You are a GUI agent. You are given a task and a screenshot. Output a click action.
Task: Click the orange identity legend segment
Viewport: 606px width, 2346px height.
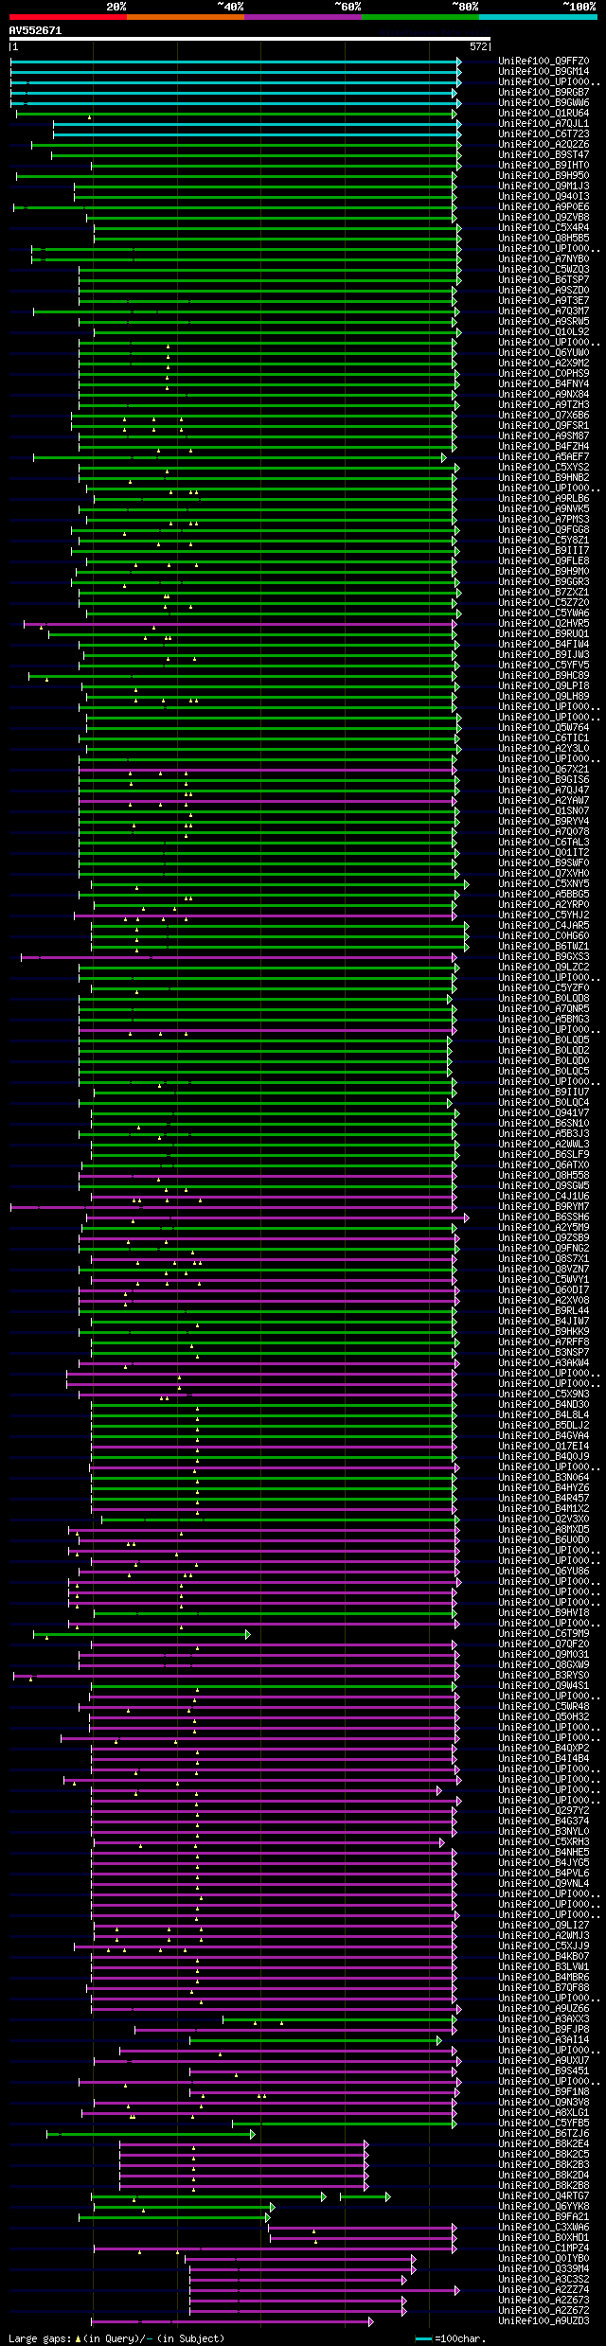pos(185,17)
